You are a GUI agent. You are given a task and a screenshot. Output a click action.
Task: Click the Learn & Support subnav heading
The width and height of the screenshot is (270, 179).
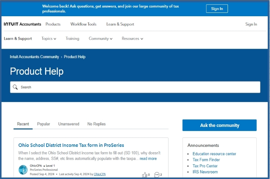18,39
